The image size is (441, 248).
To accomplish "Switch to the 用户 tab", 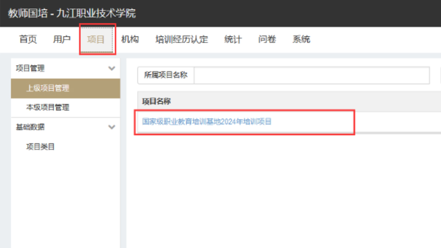I will point(62,39).
